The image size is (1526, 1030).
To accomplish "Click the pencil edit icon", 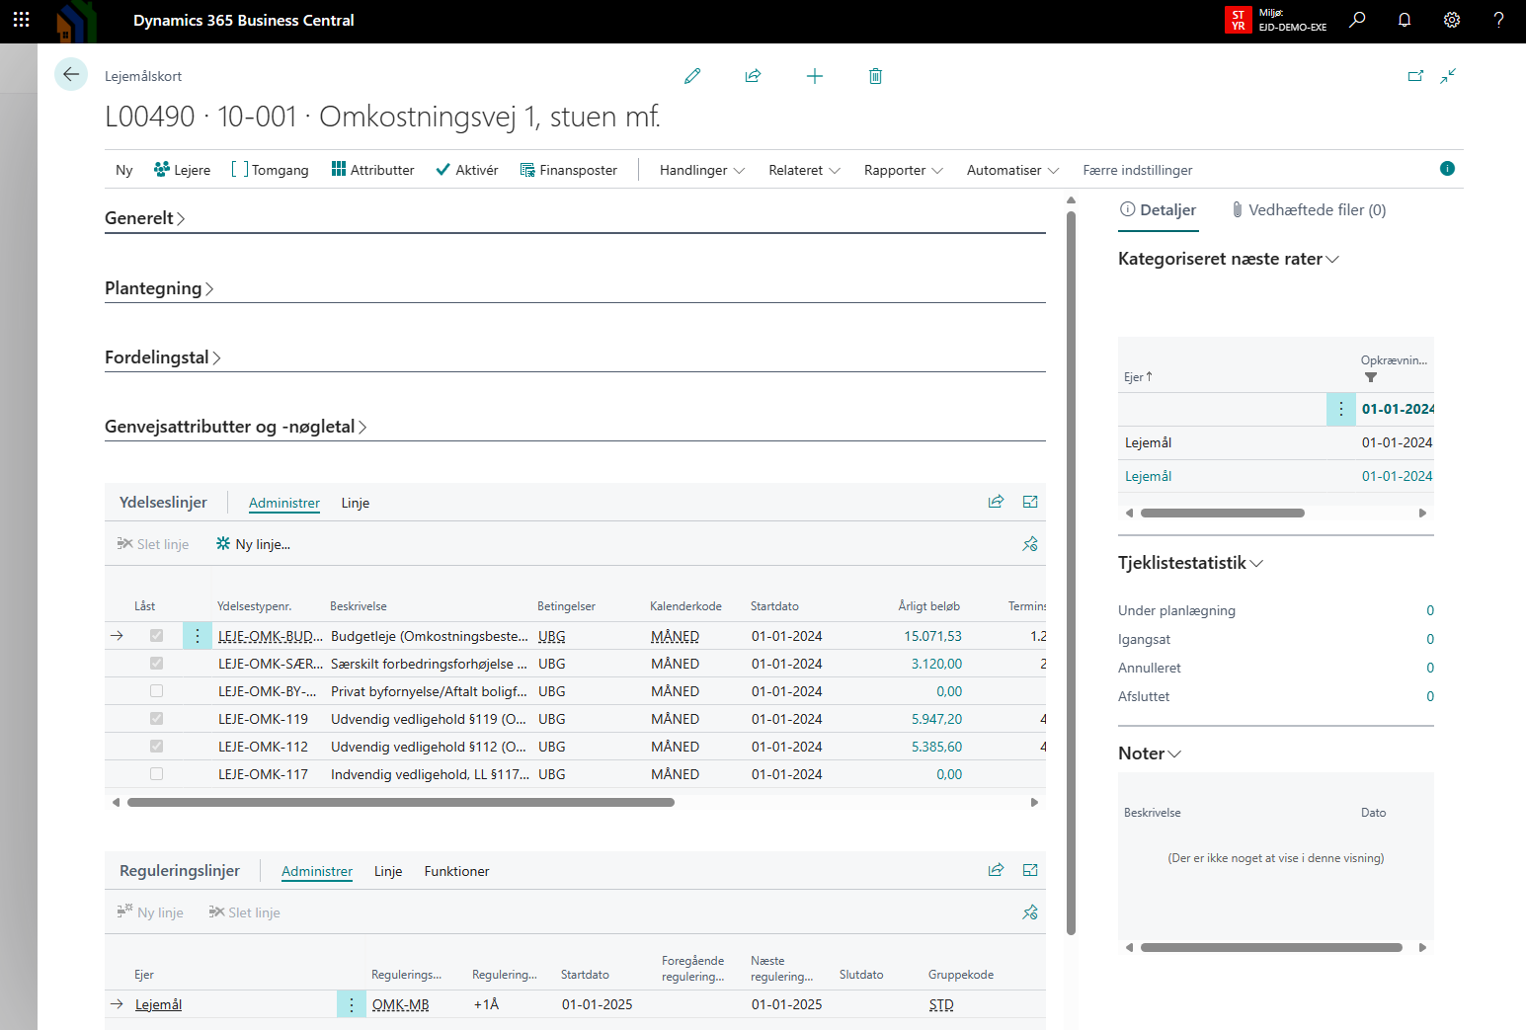I will click(692, 76).
